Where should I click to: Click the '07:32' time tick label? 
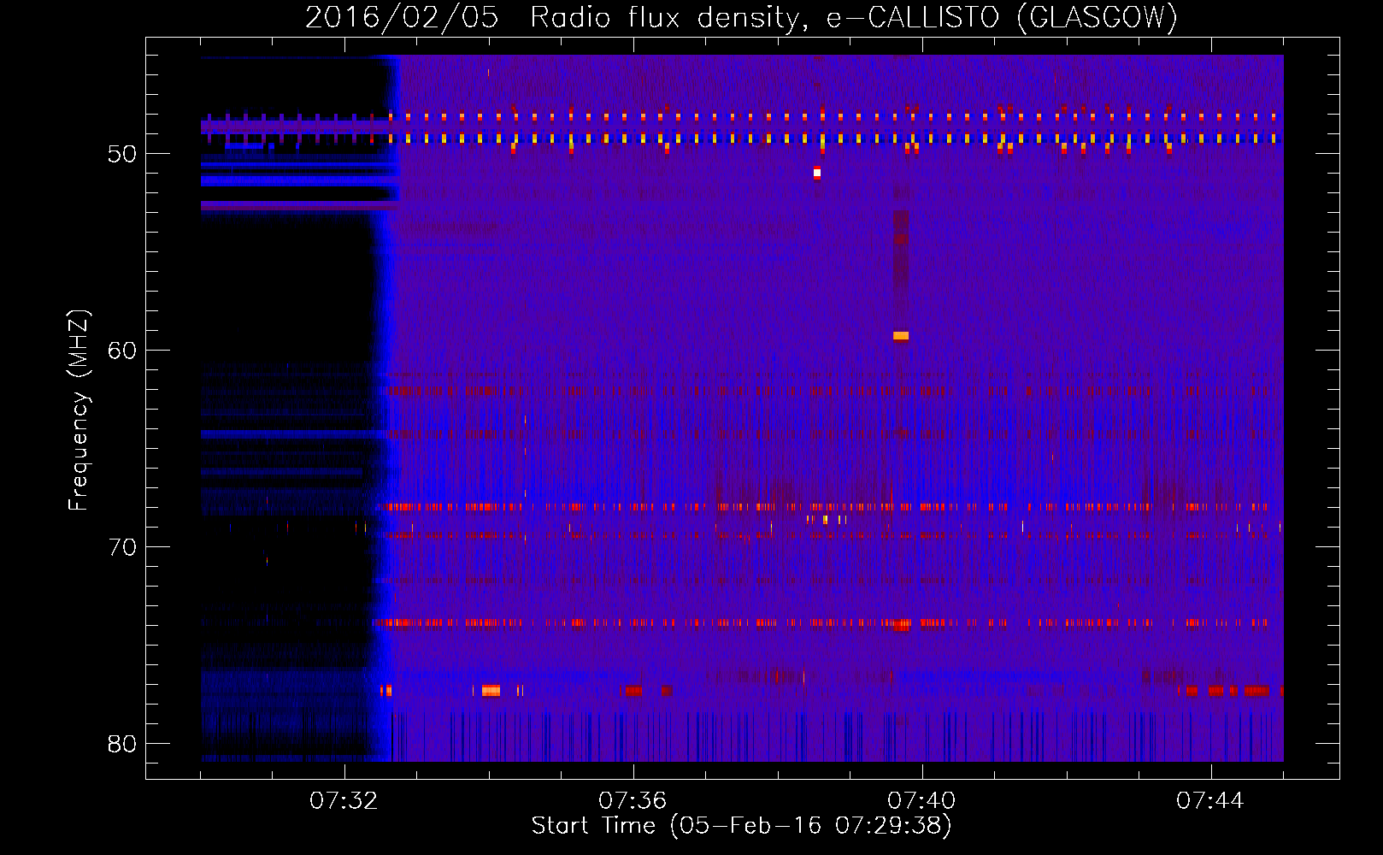pos(344,800)
